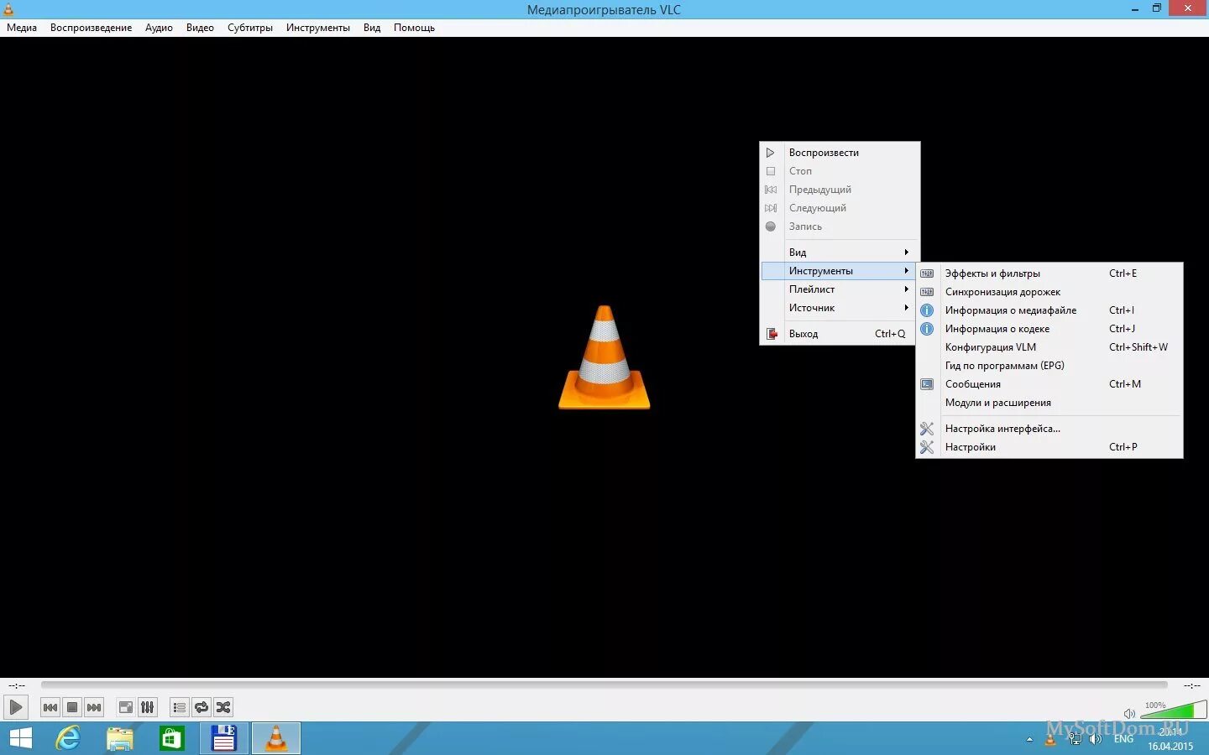The image size is (1209, 755).
Task: Open the floppy disk app in taskbar
Action: [x=224, y=738]
